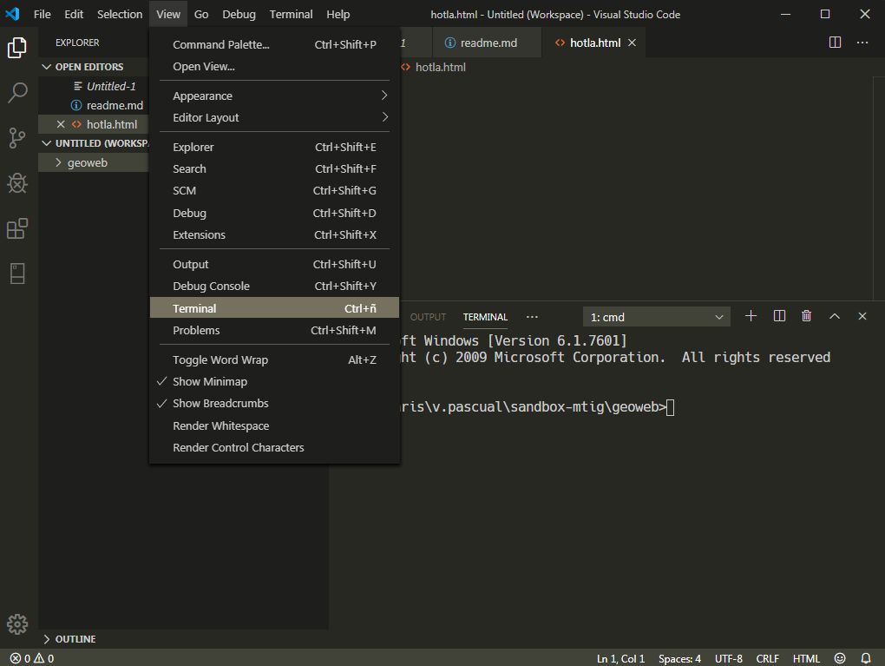Select Untitled-1 in Open Editors
885x666 pixels.
point(93,87)
